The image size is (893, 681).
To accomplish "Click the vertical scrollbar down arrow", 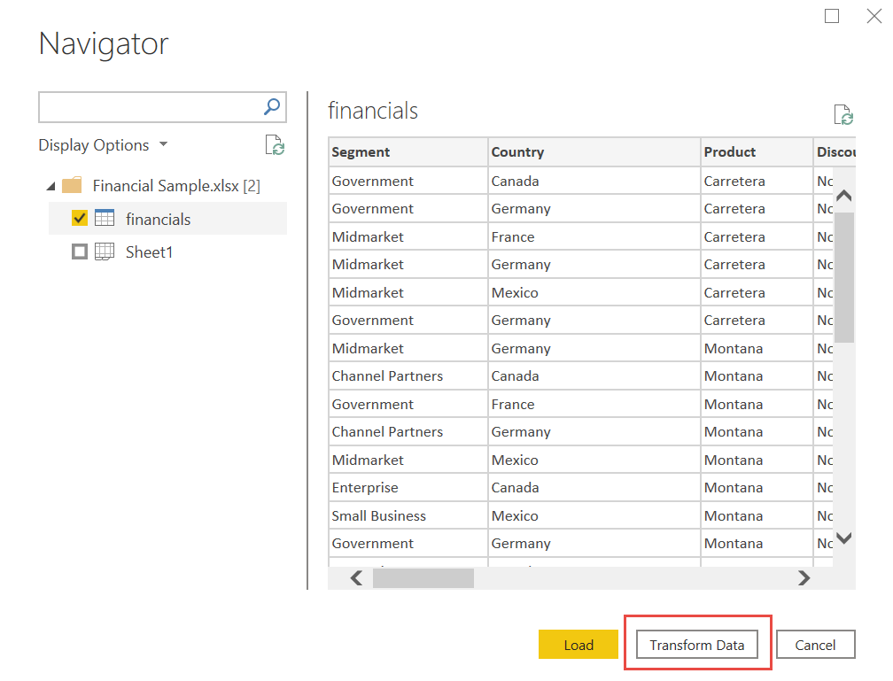I will pos(844,538).
